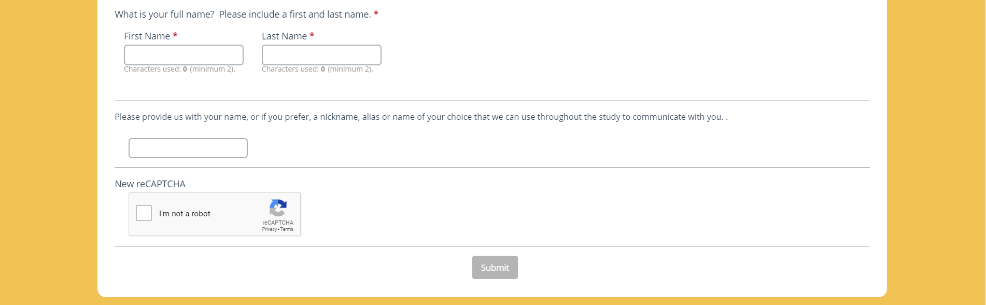Click the Last Name field label
This screenshot has height=305, width=986.
[284, 36]
